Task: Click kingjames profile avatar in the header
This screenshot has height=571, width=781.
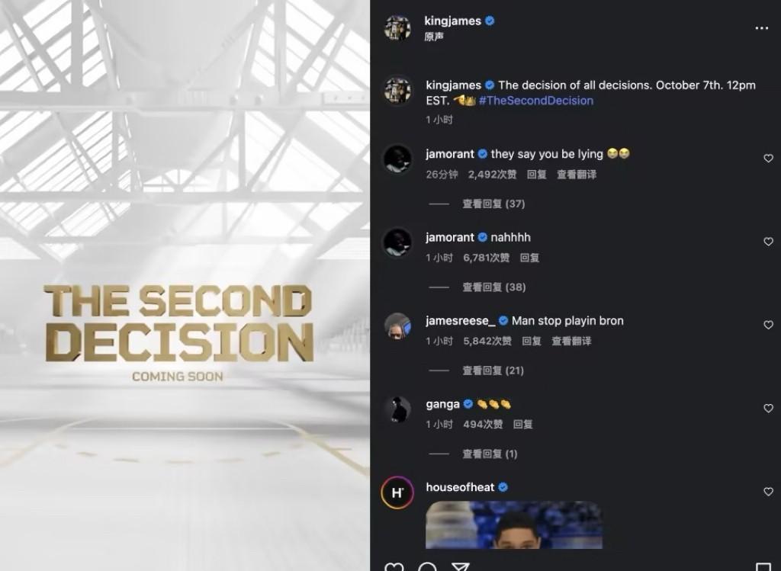Action: pyautogui.click(x=397, y=27)
